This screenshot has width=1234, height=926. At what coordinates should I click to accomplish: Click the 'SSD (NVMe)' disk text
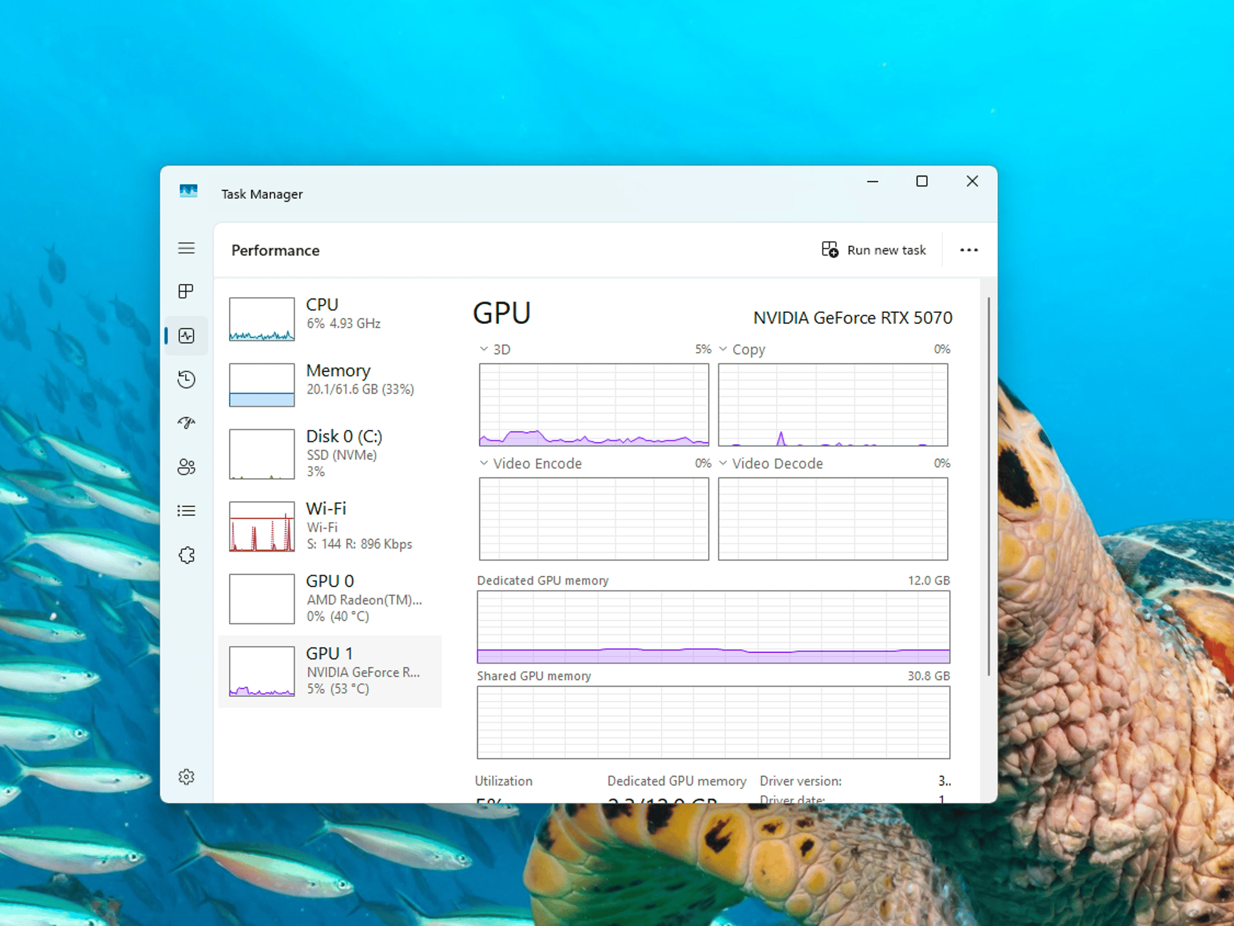coord(342,455)
